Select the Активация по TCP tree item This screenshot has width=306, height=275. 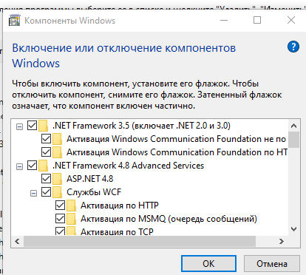pos(117,231)
